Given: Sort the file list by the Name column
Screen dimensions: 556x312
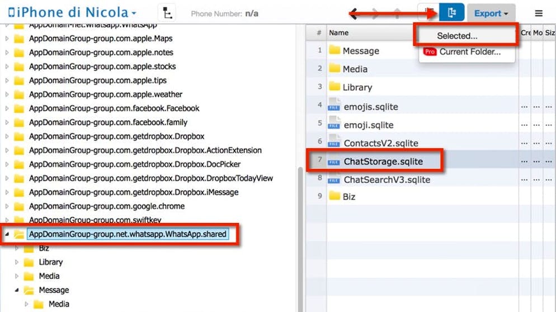Looking at the screenshot, I should pyautogui.click(x=338, y=32).
